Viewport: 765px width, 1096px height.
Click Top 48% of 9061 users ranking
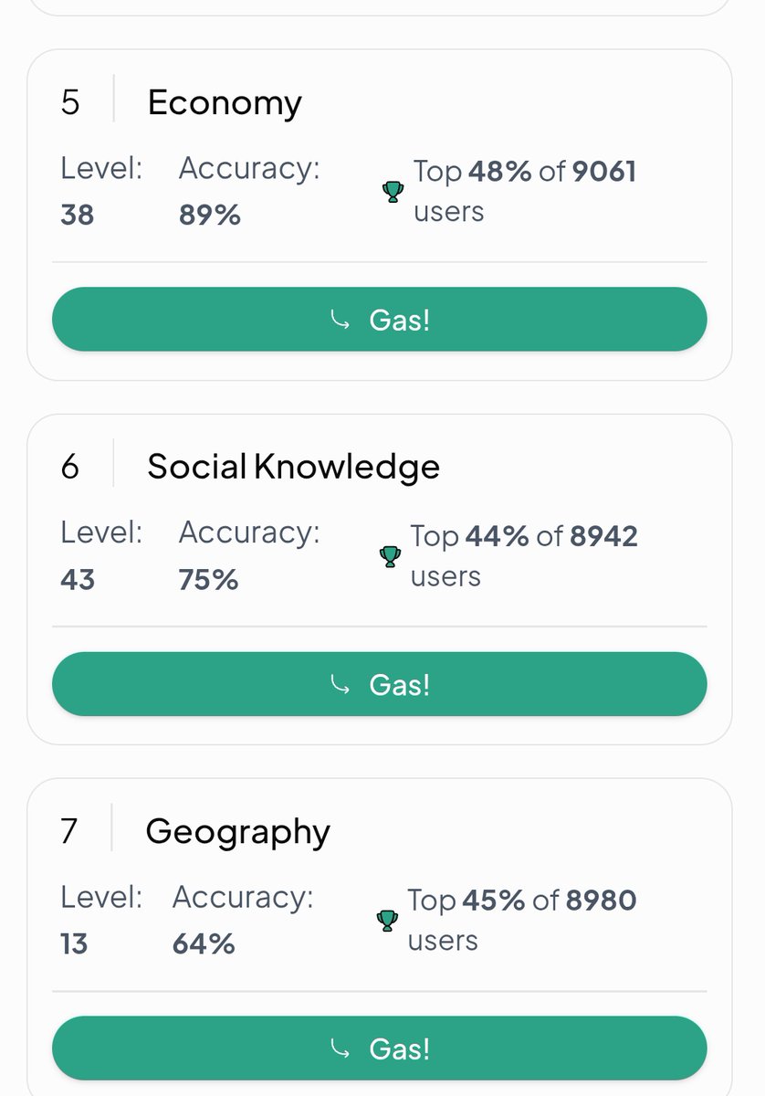(525, 191)
